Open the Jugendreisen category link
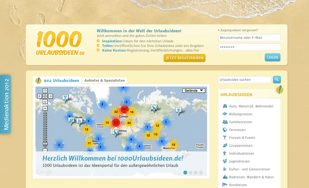Image resolution: width=309 pixels, height=188 pixels. [x=239, y=161]
